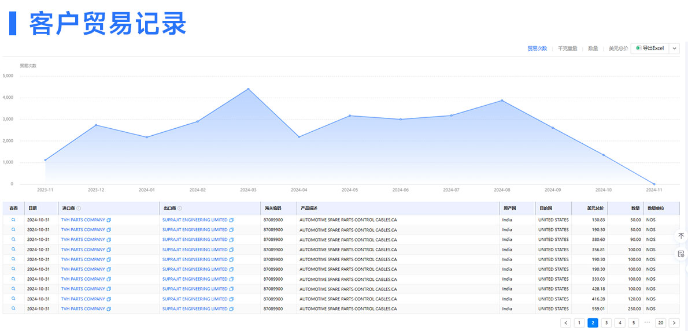Select page 3 in pagination

coord(606,323)
